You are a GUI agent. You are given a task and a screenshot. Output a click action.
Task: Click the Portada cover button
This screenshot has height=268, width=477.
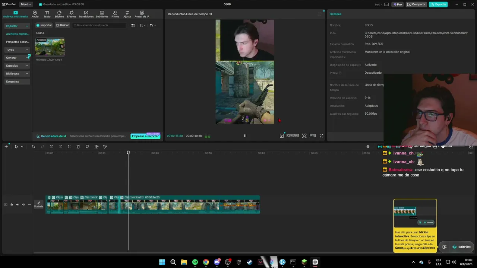pos(39,204)
